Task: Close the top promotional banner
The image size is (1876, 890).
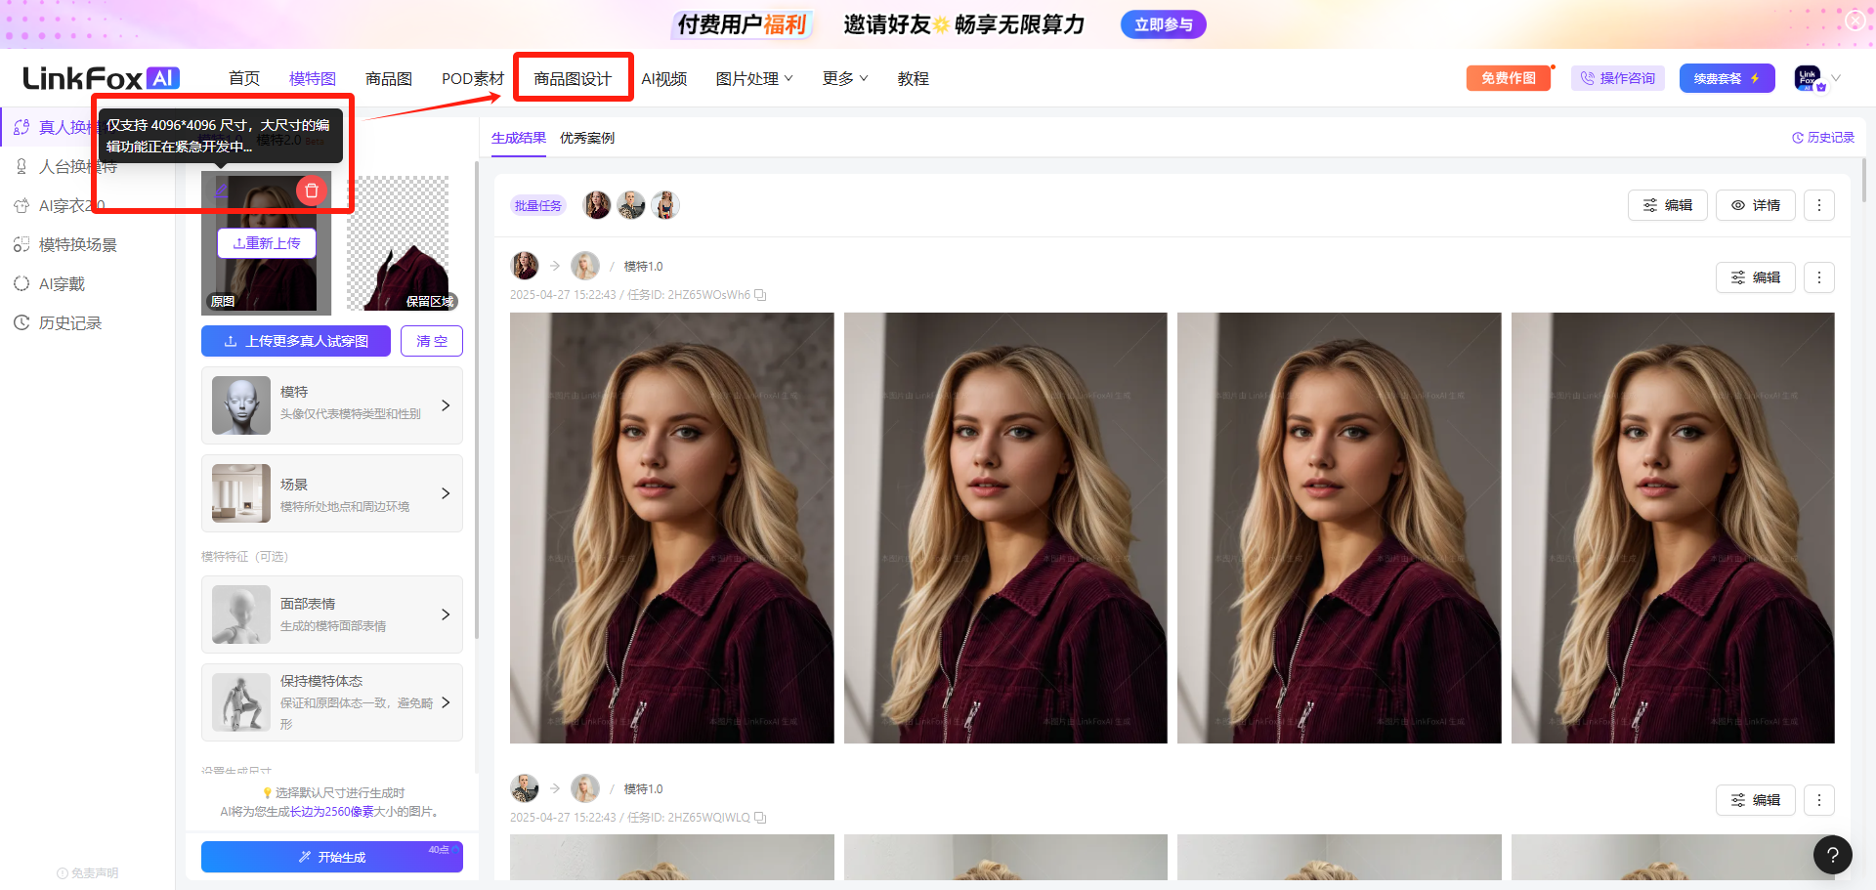Action: click(x=1855, y=20)
